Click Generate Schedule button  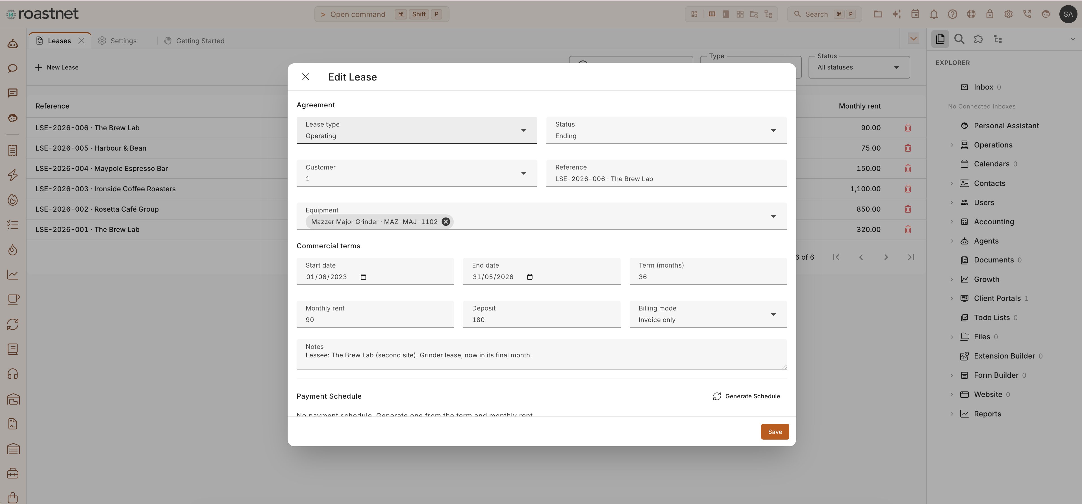(746, 396)
